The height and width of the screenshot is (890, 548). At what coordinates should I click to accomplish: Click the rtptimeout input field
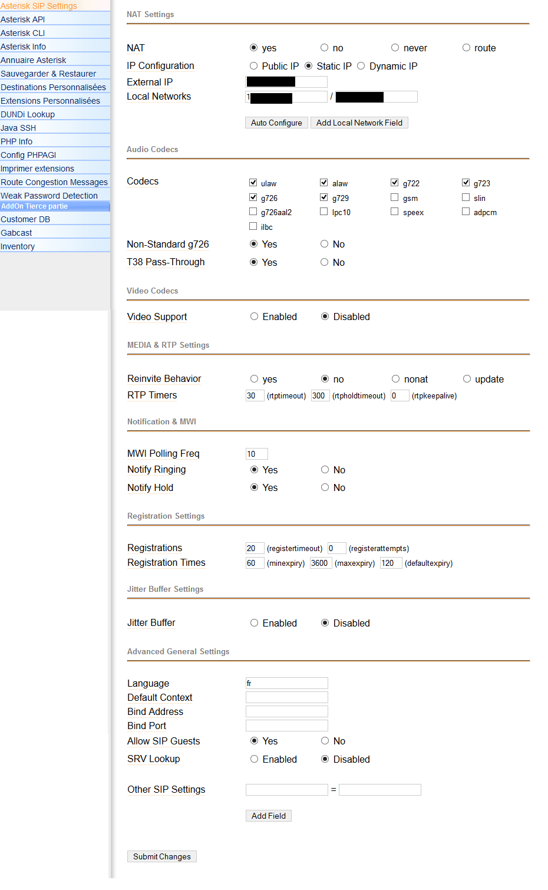[255, 395]
